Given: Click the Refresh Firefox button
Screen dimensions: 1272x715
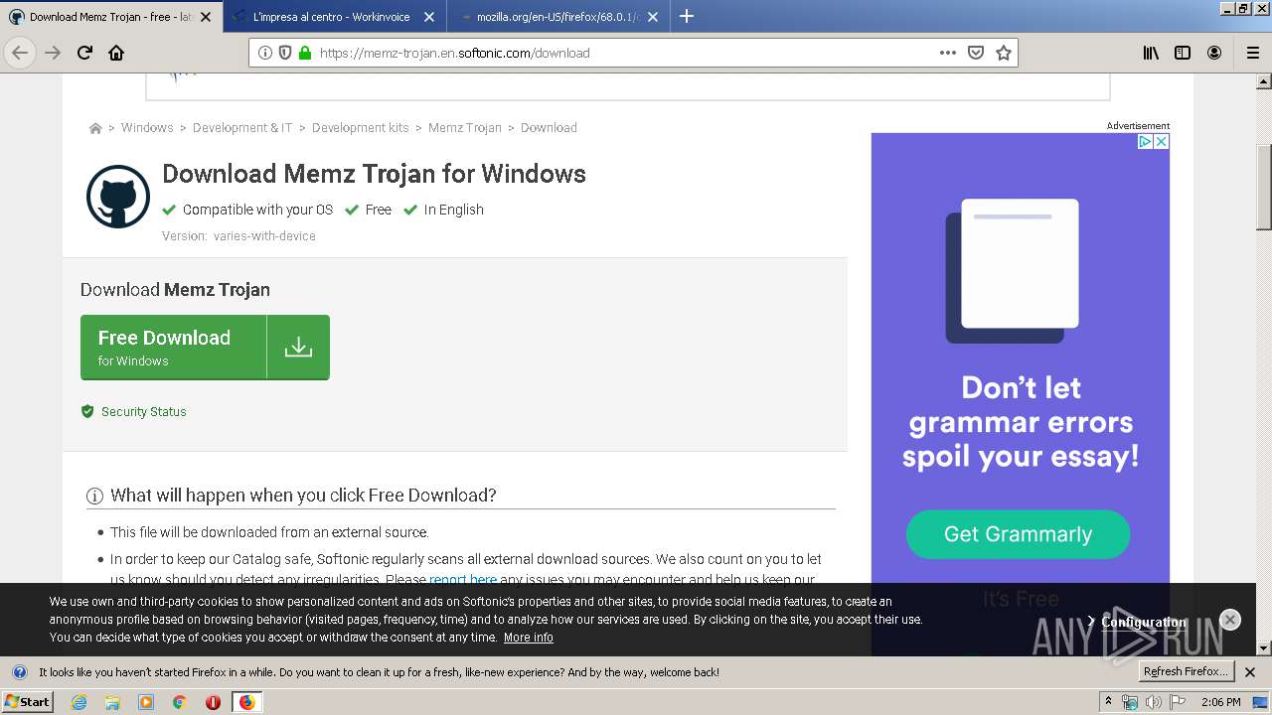Looking at the screenshot, I should click(1186, 672).
